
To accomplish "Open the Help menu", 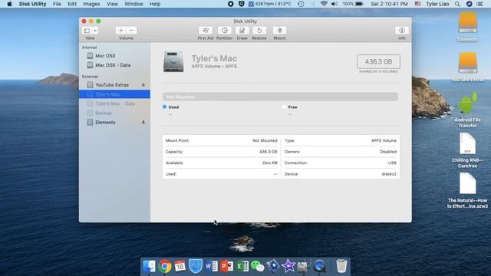I will (155, 4).
